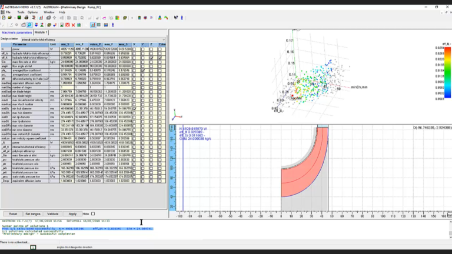Click the highlighted log message line
The width and height of the screenshot is (452, 254).
tap(78, 229)
